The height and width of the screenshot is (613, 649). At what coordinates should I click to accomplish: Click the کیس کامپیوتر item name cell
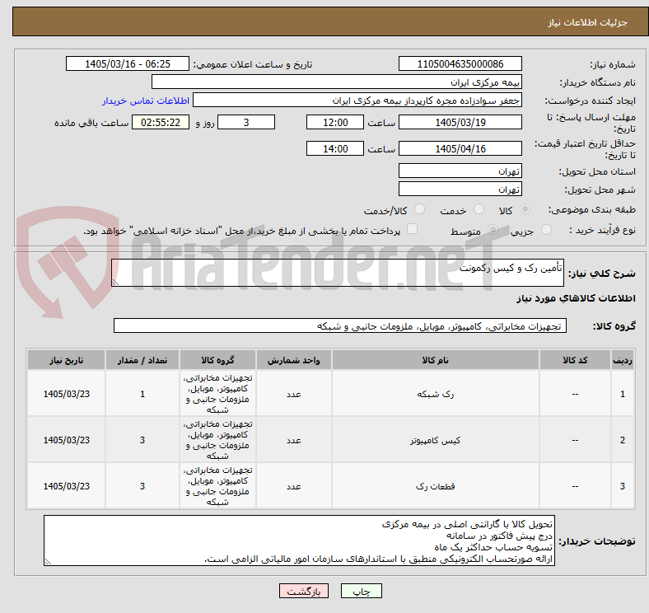(436, 440)
